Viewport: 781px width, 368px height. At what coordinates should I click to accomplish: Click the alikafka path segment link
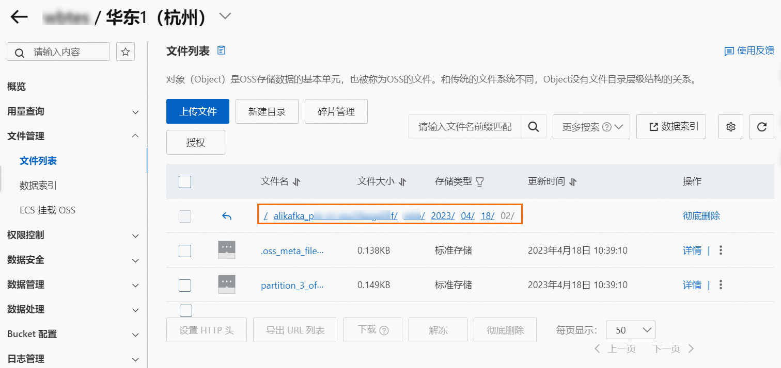335,216
